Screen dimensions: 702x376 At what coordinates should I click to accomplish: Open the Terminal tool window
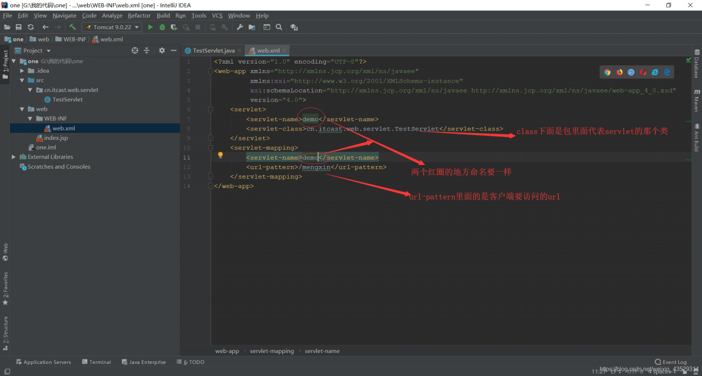97,362
